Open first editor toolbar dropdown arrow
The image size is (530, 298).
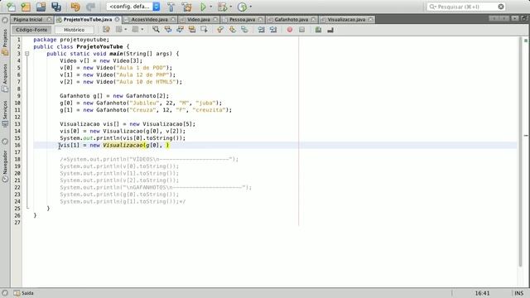coord(126,30)
